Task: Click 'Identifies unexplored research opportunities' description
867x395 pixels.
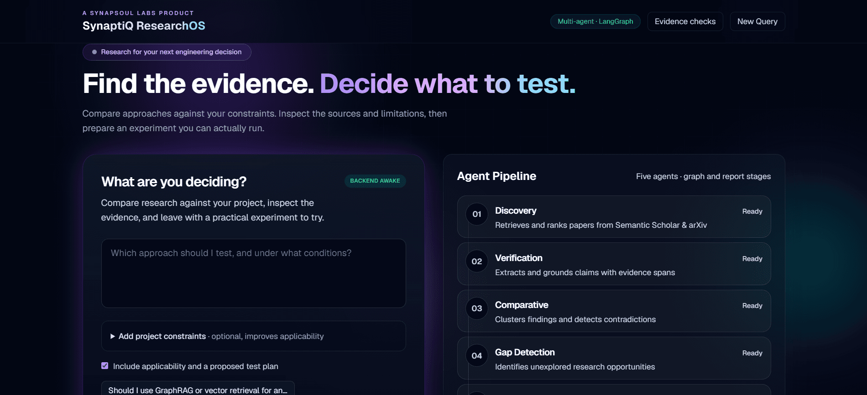Action: 575,367
